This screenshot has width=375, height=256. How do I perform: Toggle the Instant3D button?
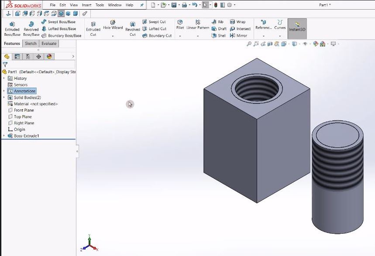point(297,29)
